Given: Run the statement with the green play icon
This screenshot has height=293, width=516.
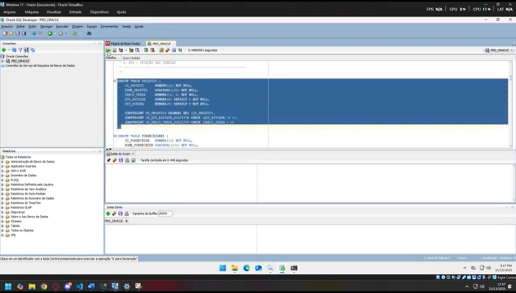Looking at the screenshot, I should pos(108,50).
